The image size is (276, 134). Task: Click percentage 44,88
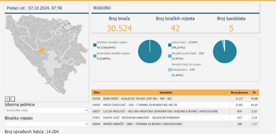point(254,99)
